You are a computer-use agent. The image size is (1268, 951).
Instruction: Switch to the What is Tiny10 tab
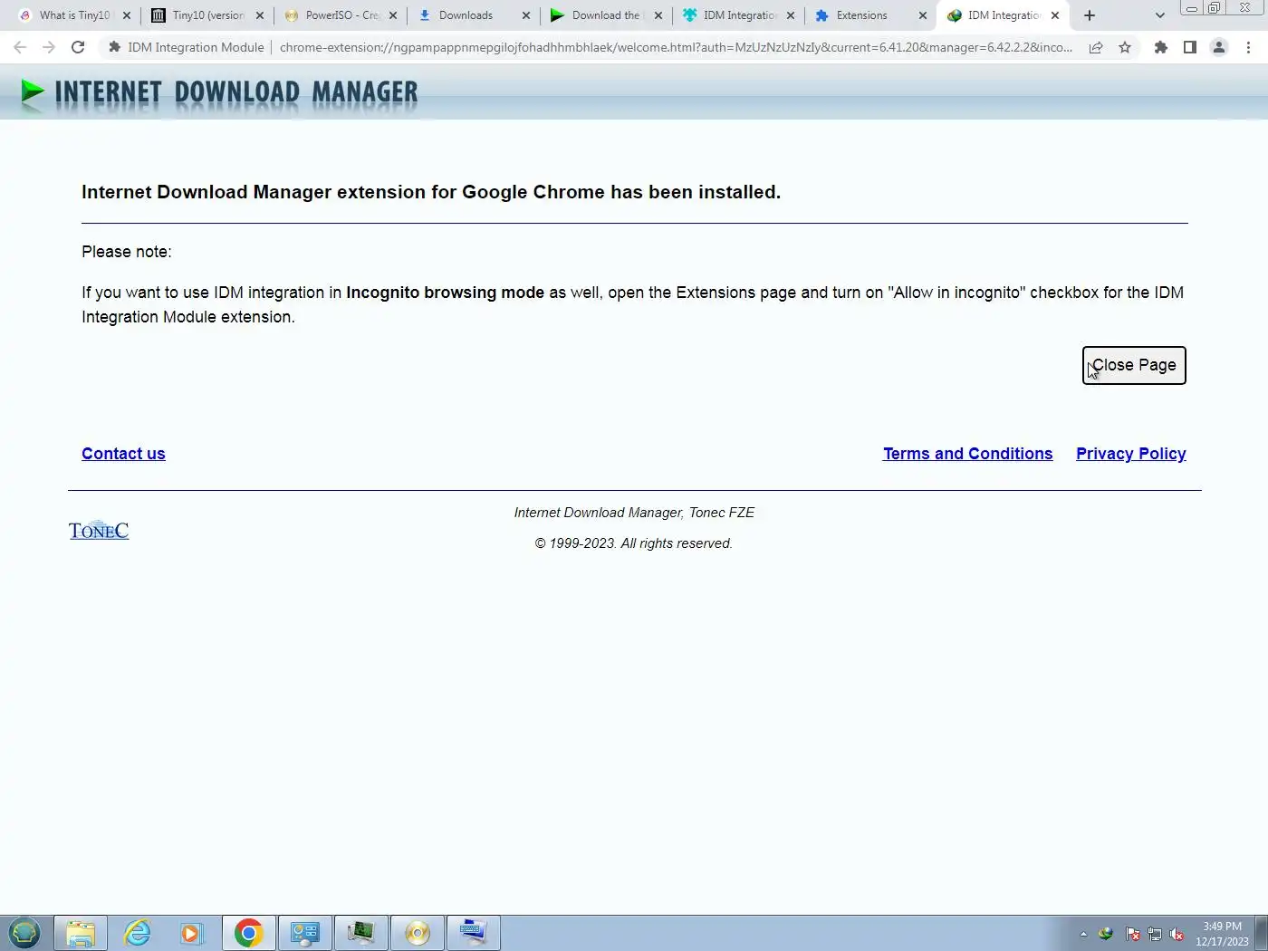coord(74,15)
